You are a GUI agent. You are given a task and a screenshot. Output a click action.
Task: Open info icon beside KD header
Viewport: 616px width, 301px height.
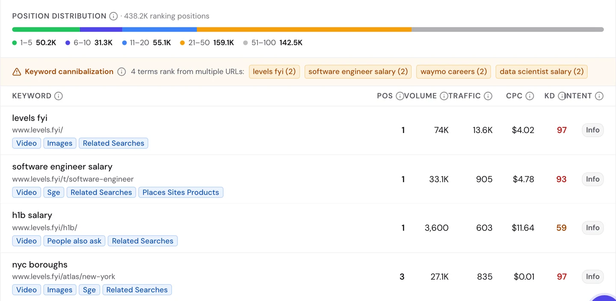pos(562,96)
